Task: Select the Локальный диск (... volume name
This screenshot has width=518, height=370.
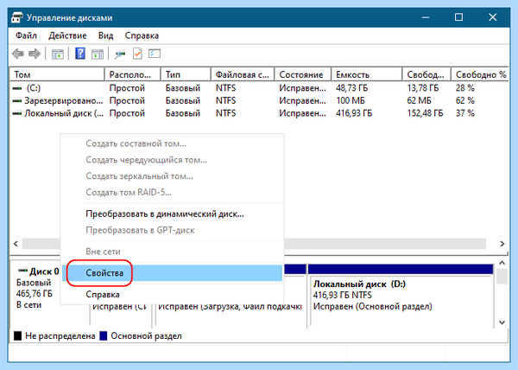Action: point(64,113)
